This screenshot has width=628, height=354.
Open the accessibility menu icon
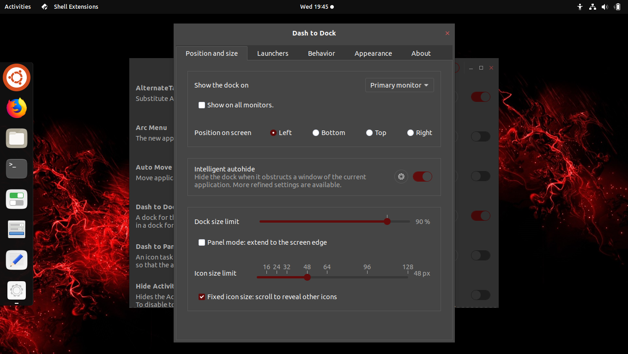pos(580,7)
